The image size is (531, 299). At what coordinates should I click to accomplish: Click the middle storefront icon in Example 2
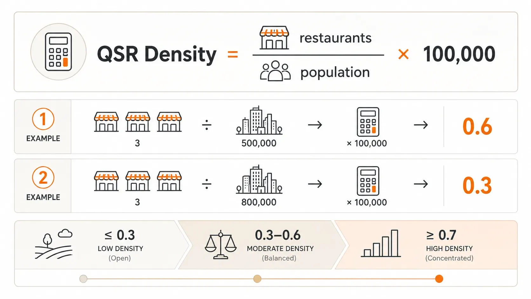(x=138, y=181)
